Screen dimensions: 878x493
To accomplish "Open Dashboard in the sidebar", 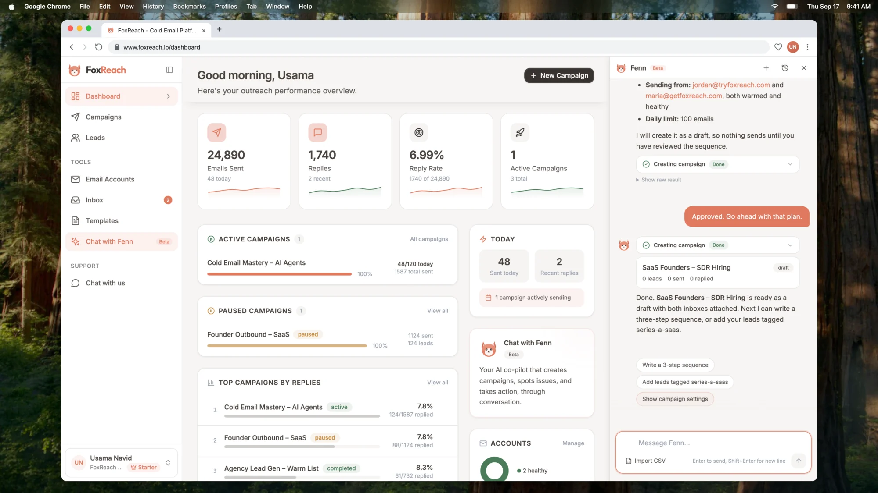I will click(121, 96).
